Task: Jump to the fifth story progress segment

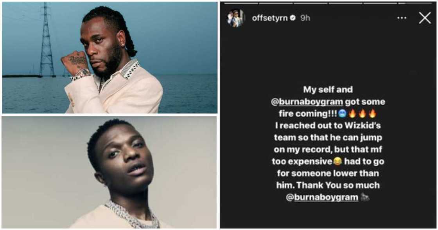Action: (x=380, y=4)
